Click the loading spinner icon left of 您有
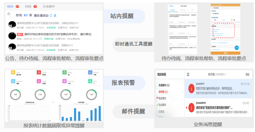This screenshot has height=132, width=255. [x=9, y=14]
